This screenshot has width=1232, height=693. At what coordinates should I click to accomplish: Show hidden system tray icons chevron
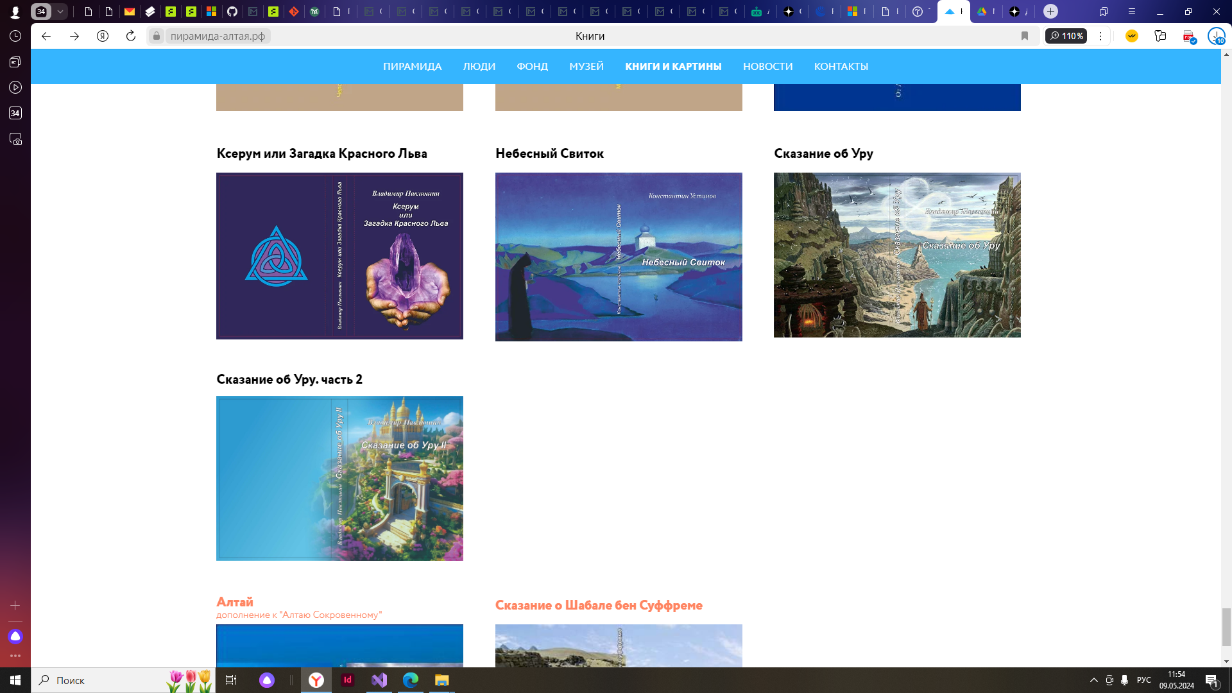pyautogui.click(x=1093, y=680)
